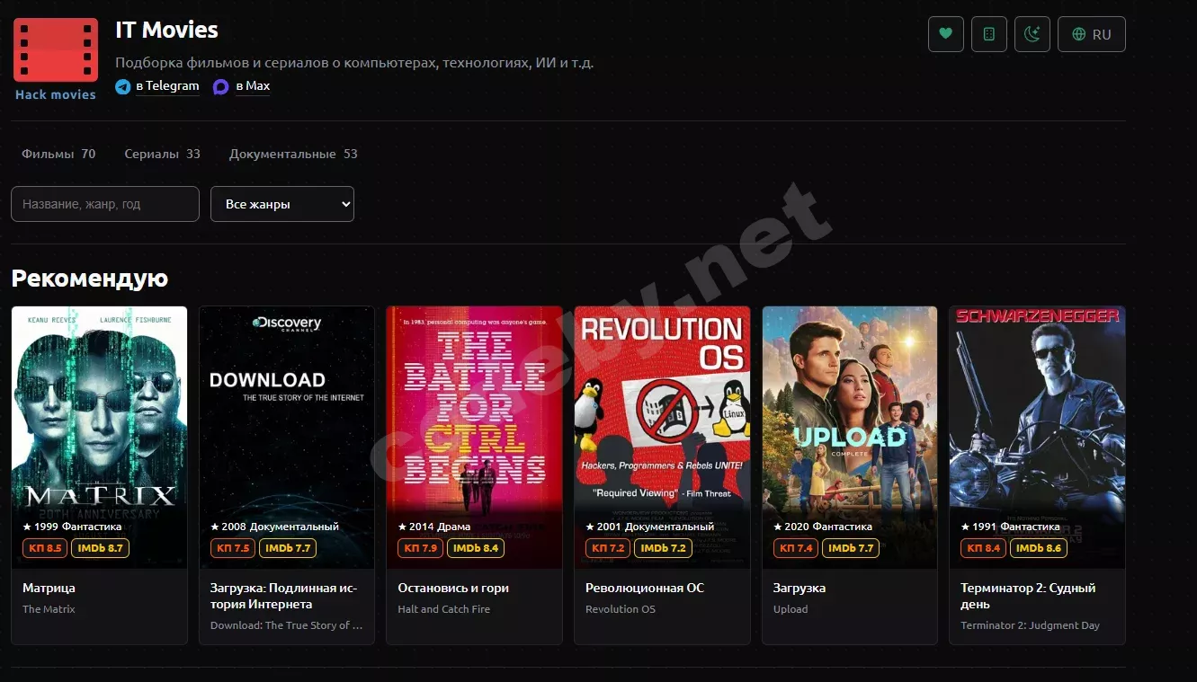This screenshot has width=1197, height=682.
Task: Open the Telegram channel link
Action: [167, 86]
